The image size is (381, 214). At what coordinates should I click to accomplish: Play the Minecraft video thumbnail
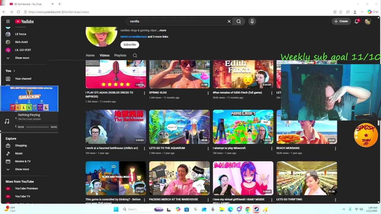click(243, 127)
